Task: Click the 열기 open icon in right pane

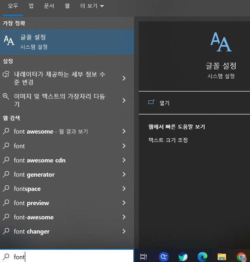Action: (x=151, y=102)
